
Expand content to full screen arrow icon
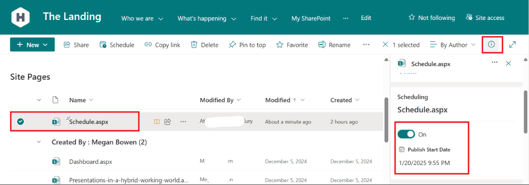tap(513, 44)
